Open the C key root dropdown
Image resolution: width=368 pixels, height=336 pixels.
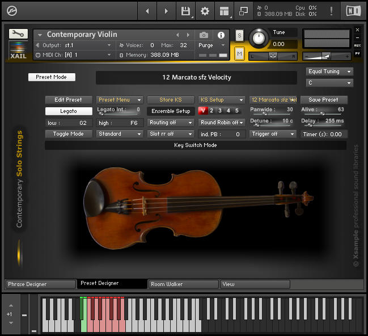tap(329, 83)
